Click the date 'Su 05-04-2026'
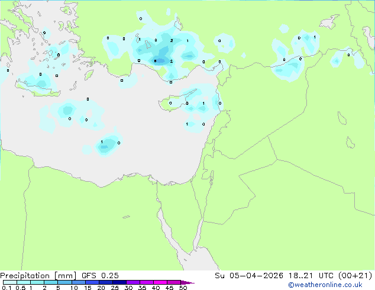 click(x=249, y=276)
